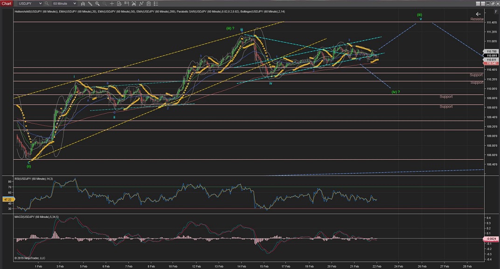This screenshot has width=500, height=269.
Task: Click the 15 Feb date on time axis
Action: click(264, 266)
